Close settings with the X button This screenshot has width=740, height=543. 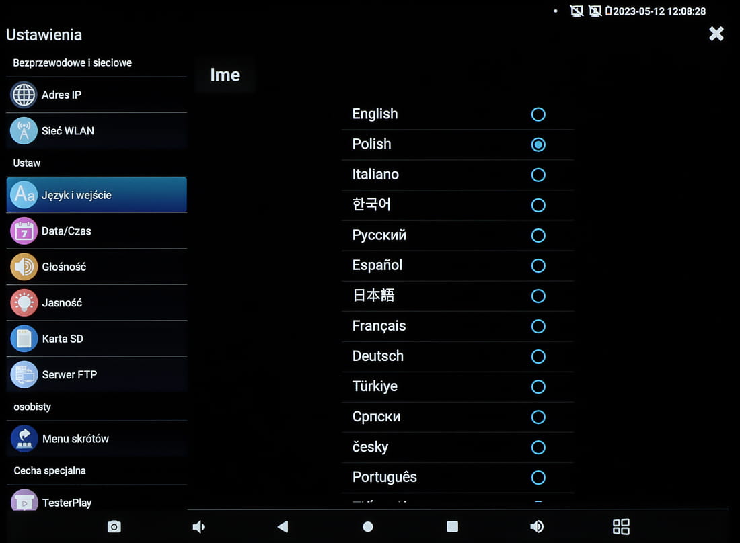pyautogui.click(x=716, y=34)
